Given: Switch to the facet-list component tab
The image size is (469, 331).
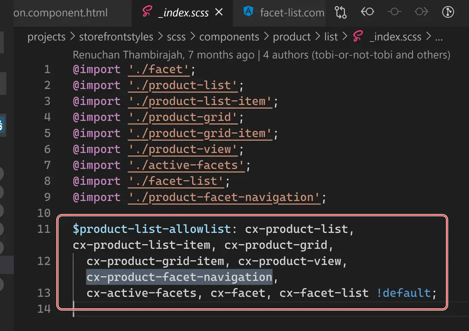Looking at the screenshot, I should pos(292,12).
